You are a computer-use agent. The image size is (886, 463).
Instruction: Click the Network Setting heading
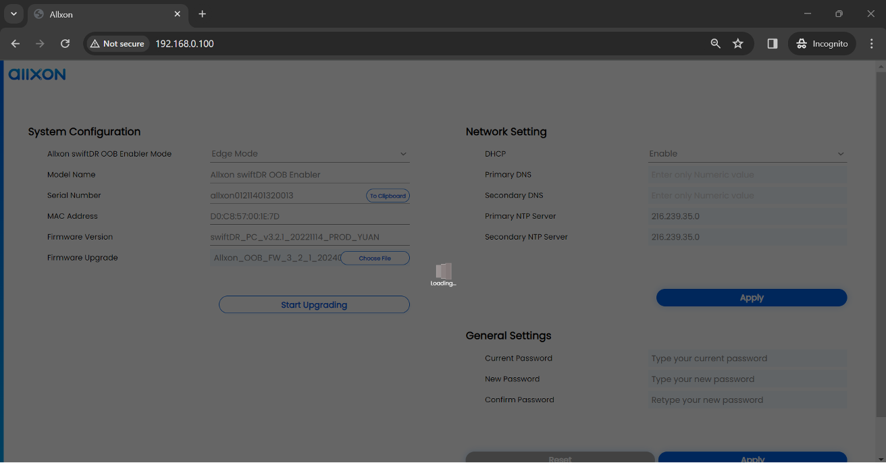506,132
